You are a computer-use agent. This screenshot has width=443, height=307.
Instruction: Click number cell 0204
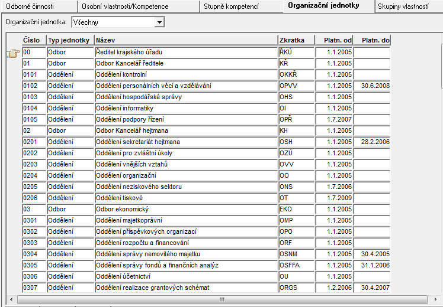34,176
